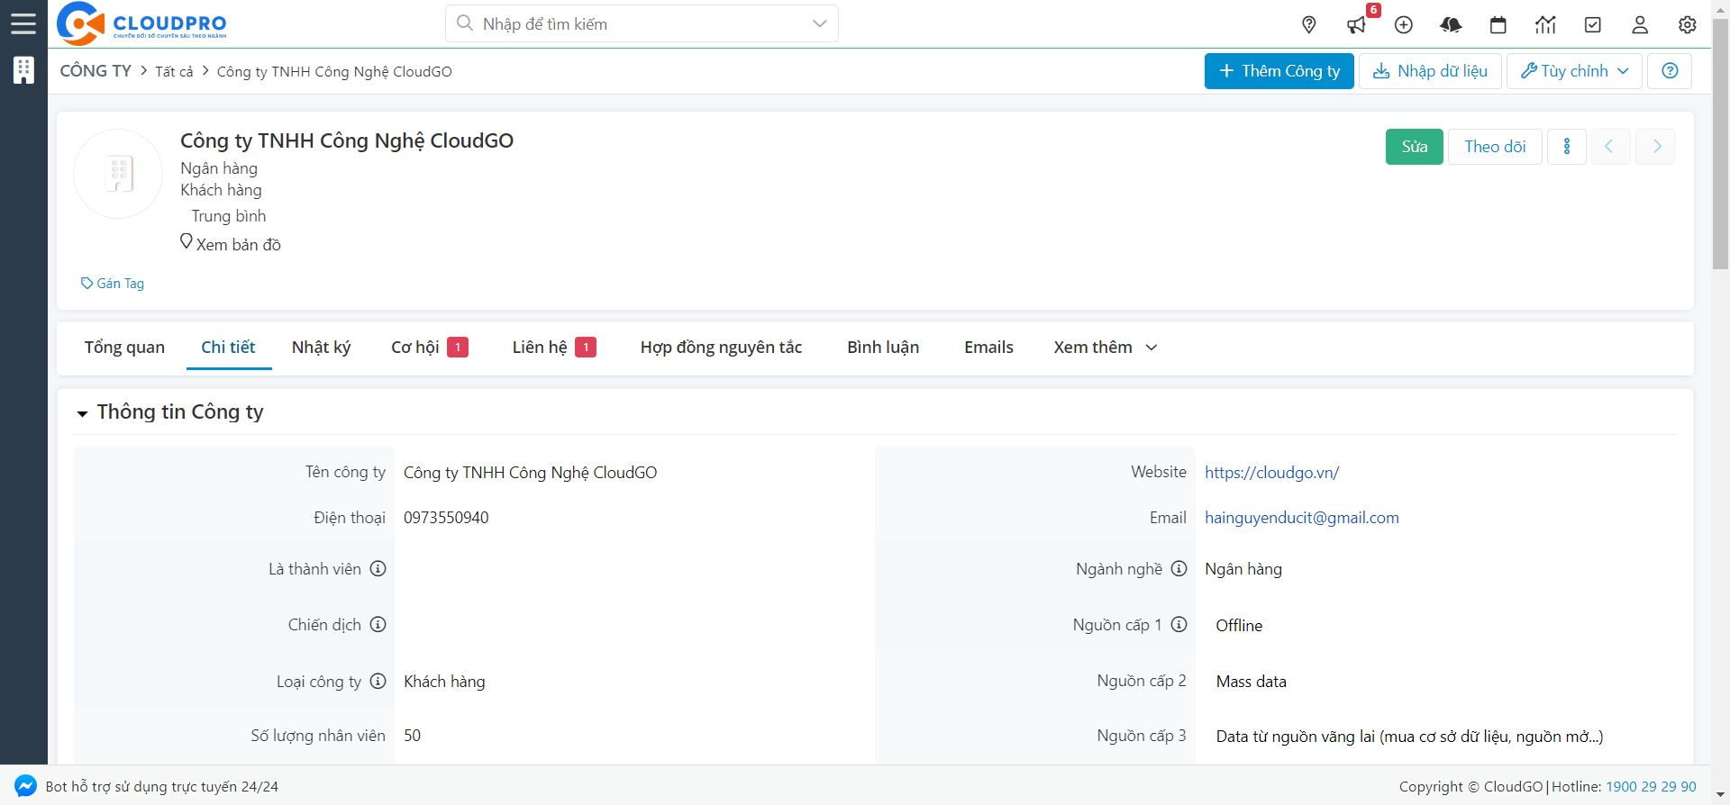The image size is (1730, 805).
Task: Open the settings gear icon
Action: coord(1688,25)
